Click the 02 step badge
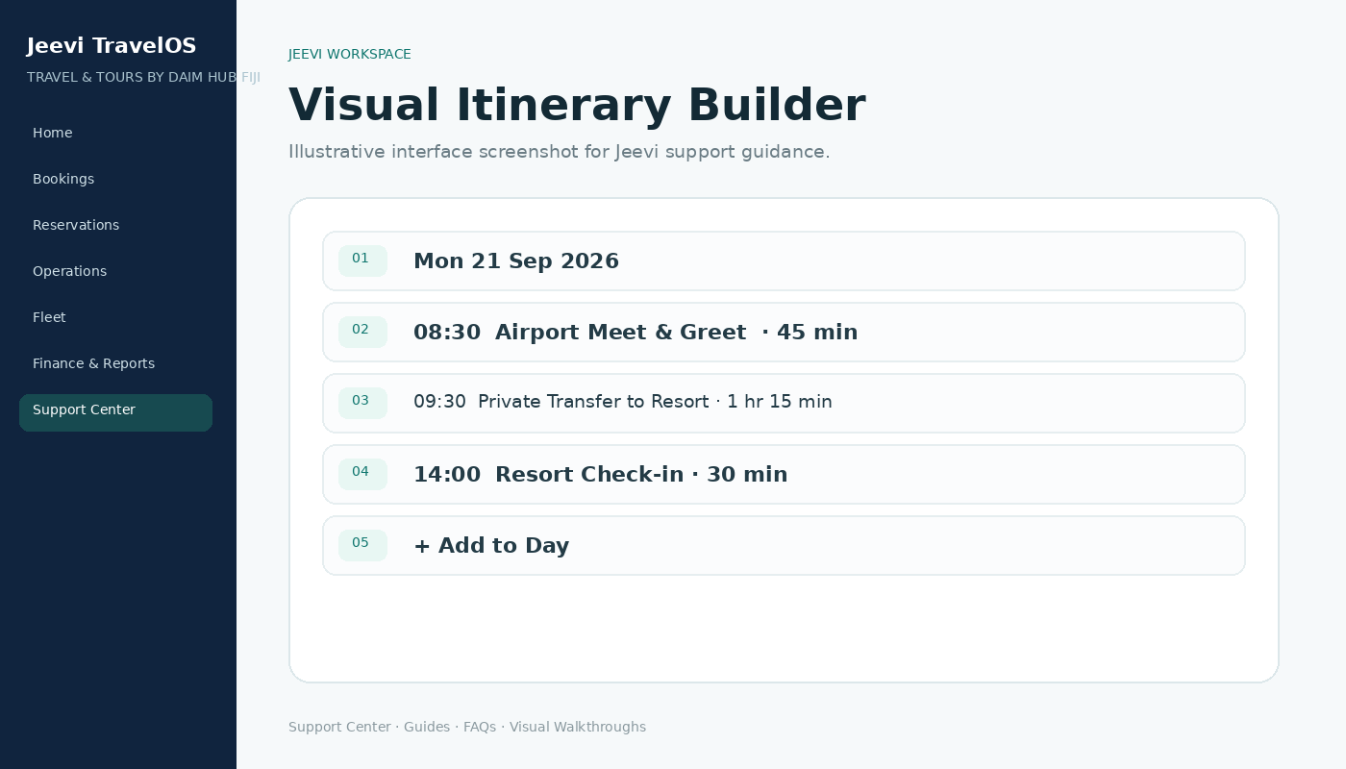The height and width of the screenshot is (769, 1346). 362,332
